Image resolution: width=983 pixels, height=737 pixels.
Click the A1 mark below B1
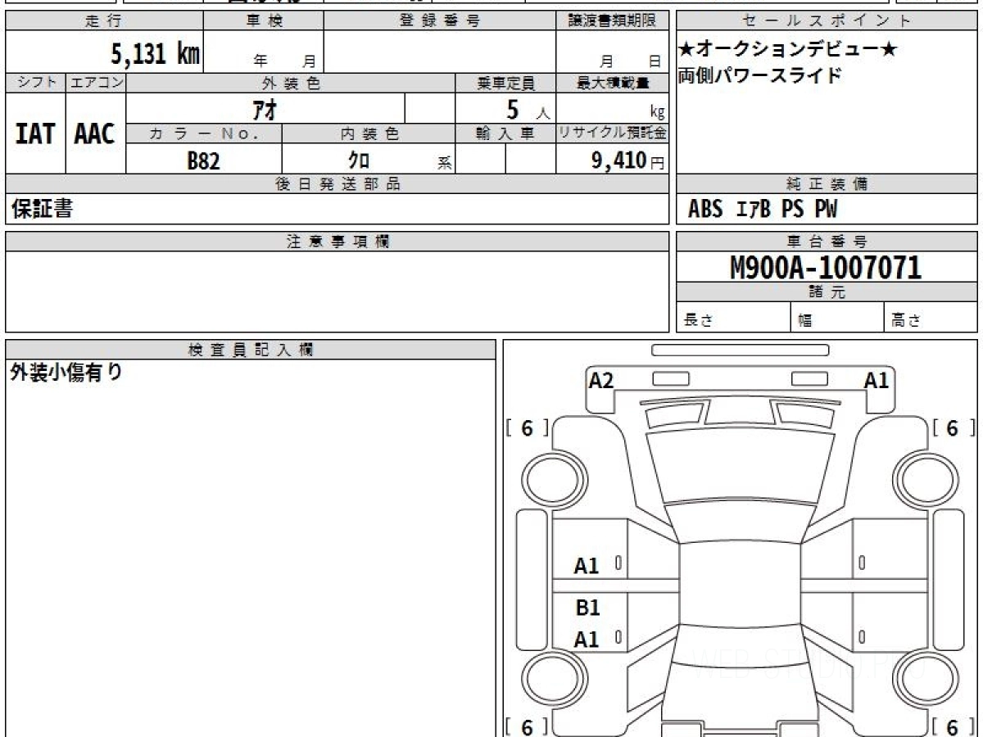587,640
